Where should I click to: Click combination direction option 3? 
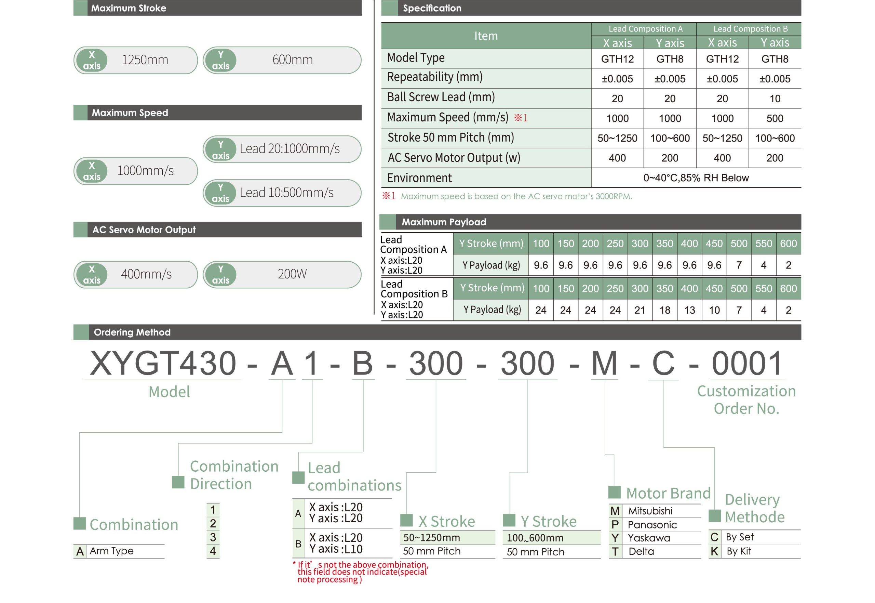tap(213, 537)
